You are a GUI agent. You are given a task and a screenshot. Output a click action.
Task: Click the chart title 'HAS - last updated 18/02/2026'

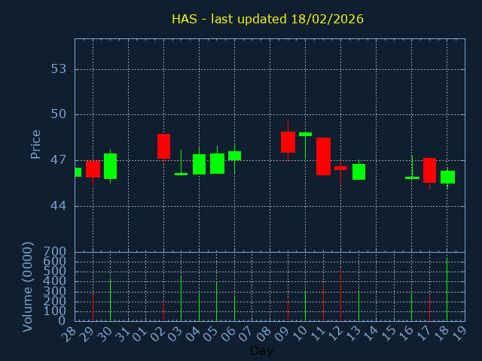pos(267,19)
